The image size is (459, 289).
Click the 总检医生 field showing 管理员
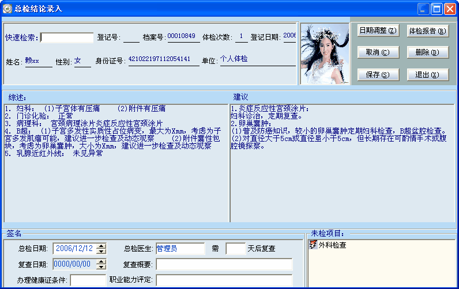(x=180, y=249)
